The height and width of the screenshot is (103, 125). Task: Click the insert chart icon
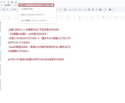(x=93, y=9)
